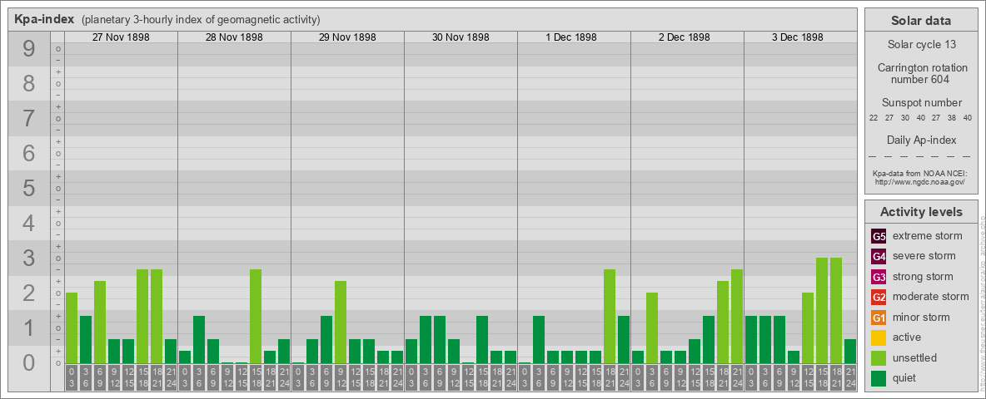Click the 1 Dec 18-21 unsettled bar
The image size is (986, 399).
coord(610,316)
